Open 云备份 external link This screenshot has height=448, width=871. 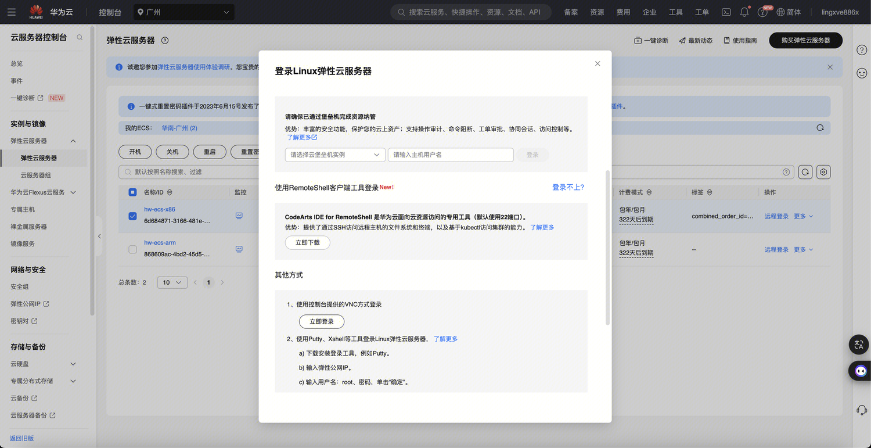23,398
